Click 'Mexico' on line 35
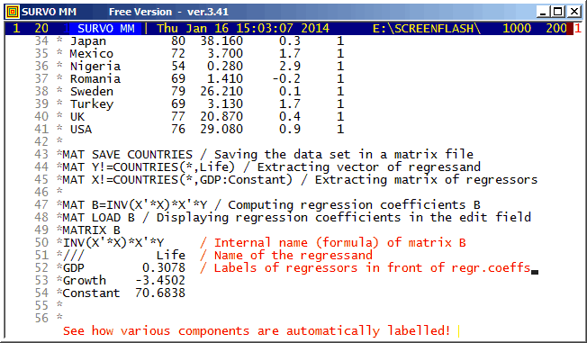The height and width of the screenshot is (343, 587). 91,53
